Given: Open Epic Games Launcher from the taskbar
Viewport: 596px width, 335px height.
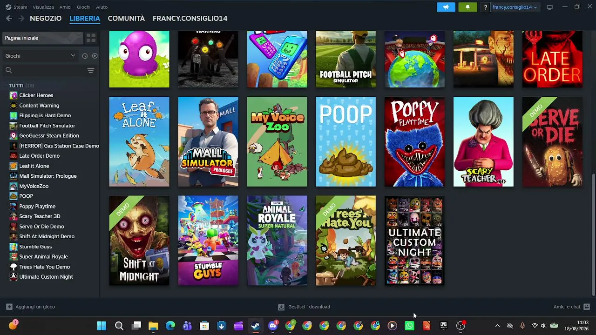Looking at the screenshot, I should point(443,326).
